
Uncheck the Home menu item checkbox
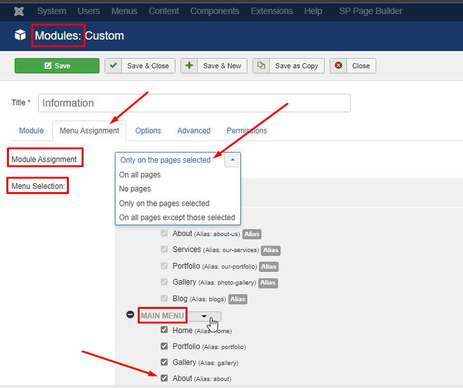pyautogui.click(x=164, y=331)
